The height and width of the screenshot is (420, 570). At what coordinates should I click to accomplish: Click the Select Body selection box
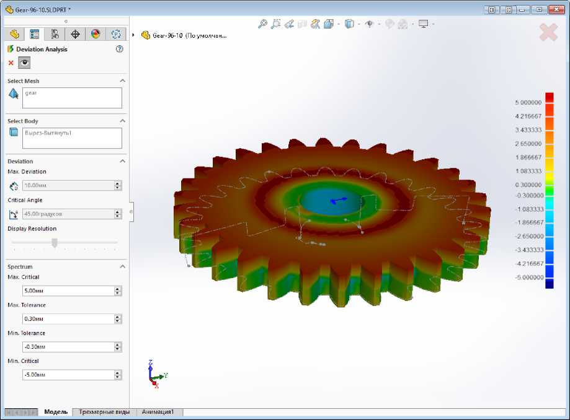click(x=72, y=138)
